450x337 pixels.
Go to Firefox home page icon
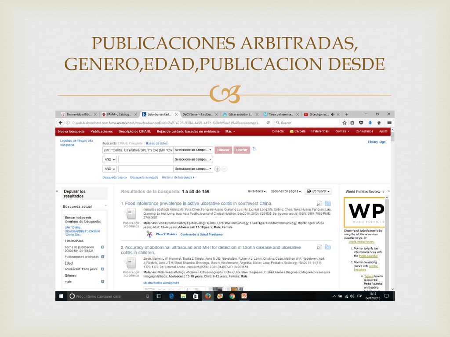click(379, 123)
